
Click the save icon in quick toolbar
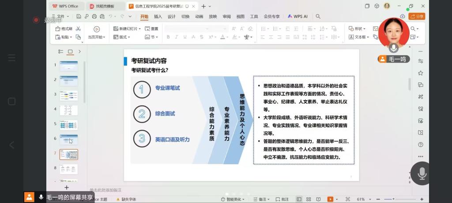[79, 17]
